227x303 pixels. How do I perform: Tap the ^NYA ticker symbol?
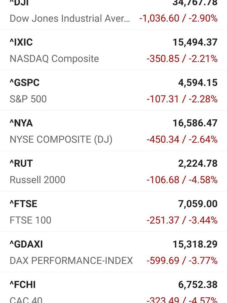(21, 123)
